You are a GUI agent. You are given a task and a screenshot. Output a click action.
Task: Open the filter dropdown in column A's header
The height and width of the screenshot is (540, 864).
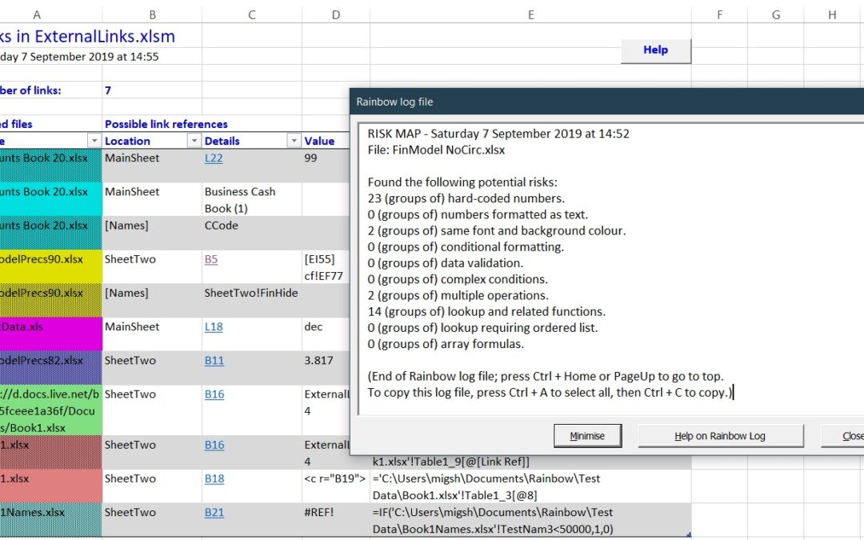[94, 141]
